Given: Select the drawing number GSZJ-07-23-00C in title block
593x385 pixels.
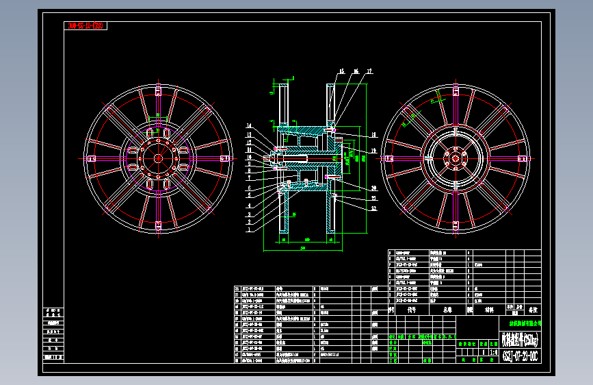Looking at the screenshot, I should coord(520,356).
